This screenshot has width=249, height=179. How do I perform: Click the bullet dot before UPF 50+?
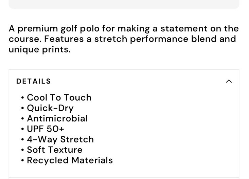point(22,129)
